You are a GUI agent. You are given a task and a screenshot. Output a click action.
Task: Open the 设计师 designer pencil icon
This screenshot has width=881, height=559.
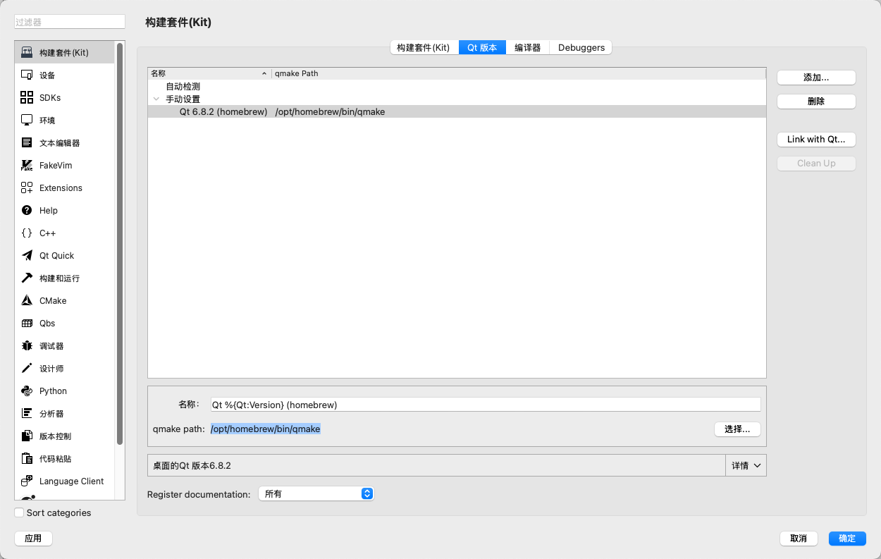tap(27, 369)
